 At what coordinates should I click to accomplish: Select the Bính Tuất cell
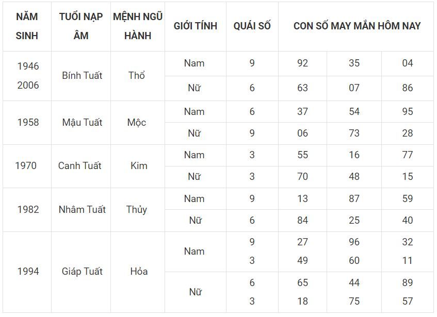82,76
